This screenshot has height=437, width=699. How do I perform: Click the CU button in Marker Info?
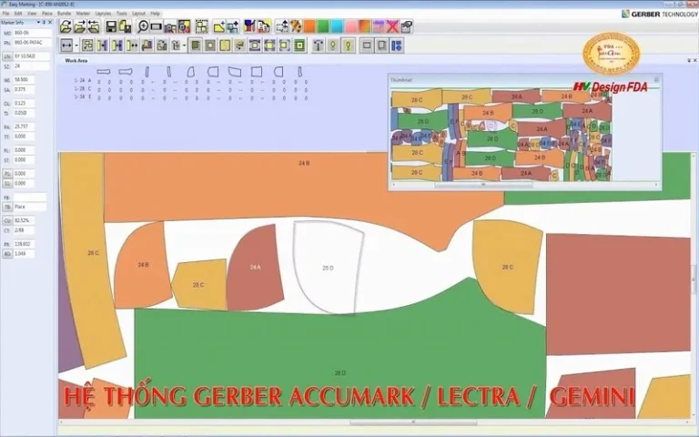click(7, 220)
